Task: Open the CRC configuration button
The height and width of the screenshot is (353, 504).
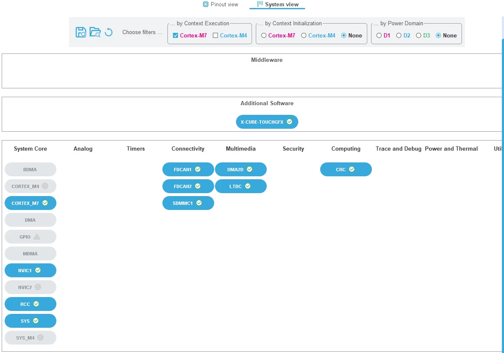Action: click(x=346, y=170)
